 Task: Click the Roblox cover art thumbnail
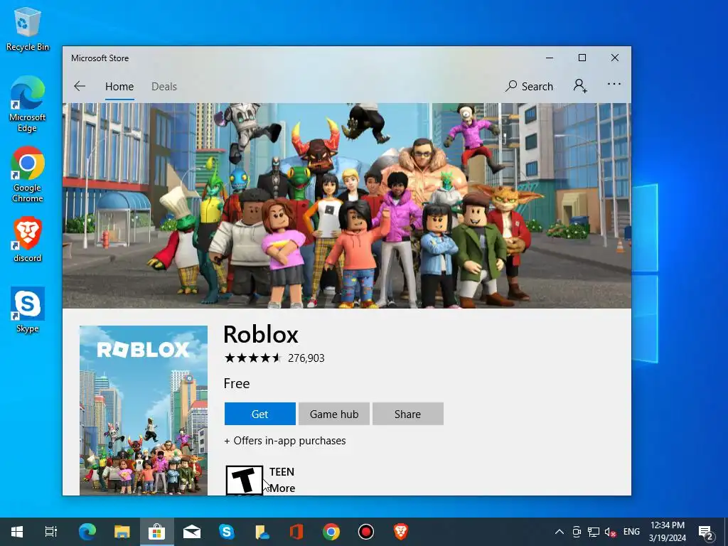(x=144, y=410)
